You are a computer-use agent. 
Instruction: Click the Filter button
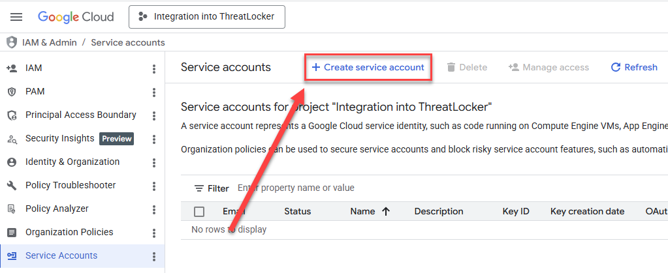[x=212, y=188]
